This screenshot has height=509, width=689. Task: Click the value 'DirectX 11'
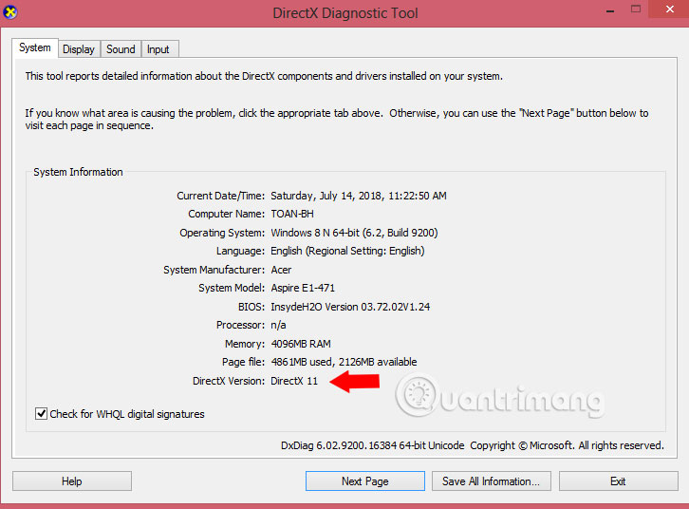point(294,381)
